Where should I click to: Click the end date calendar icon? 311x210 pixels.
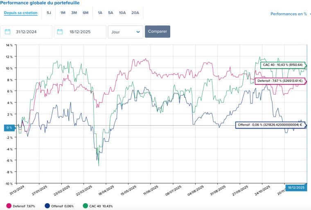(x=60, y=32)
